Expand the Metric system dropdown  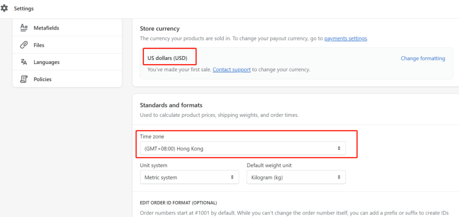click(x=189, y=177)
